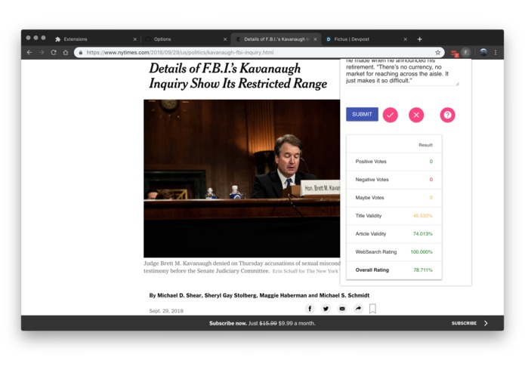Click the Title Validity 45.532% value
Viewport: 525px width, 373px height.
point(422,216)
